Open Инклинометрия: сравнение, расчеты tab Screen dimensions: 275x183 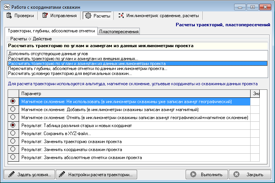(x=159, y=16)
